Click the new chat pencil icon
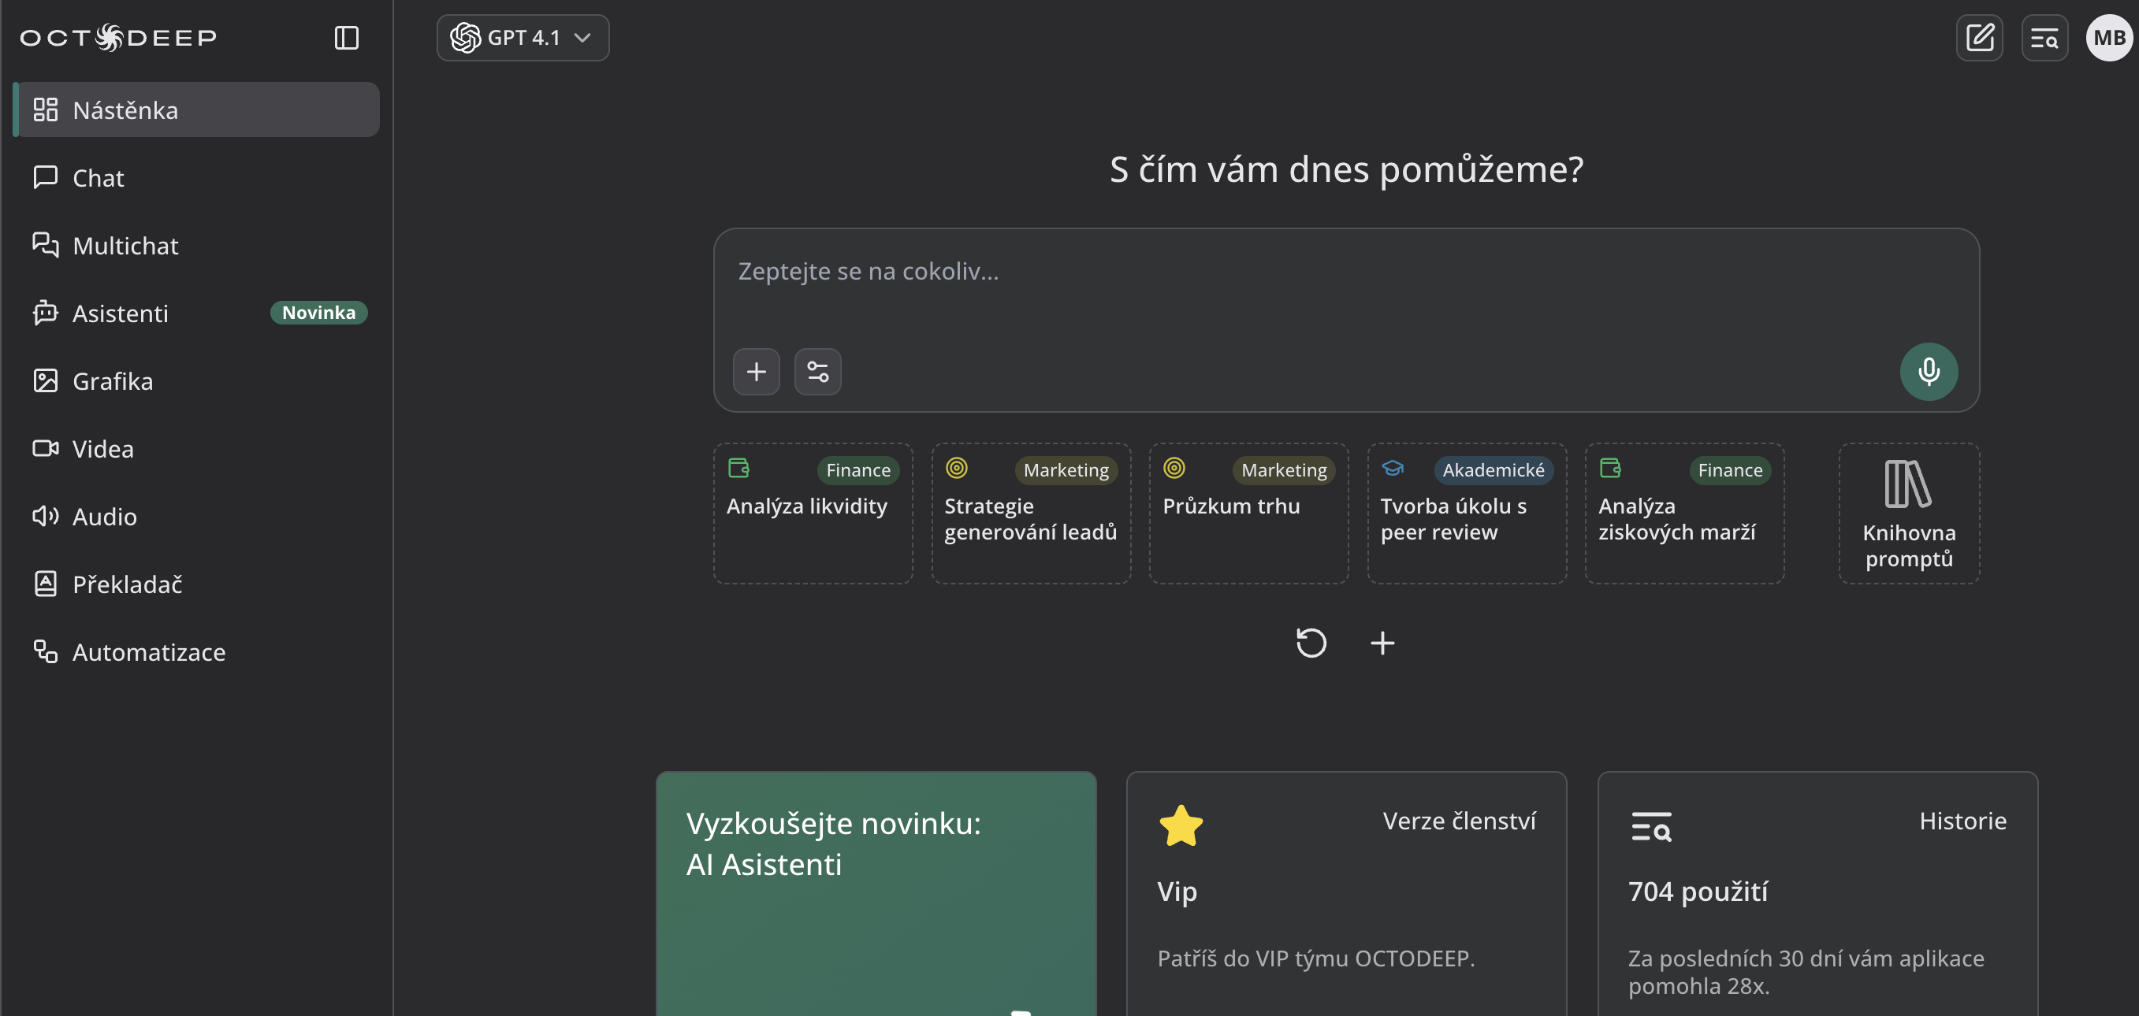This screenshot has height=1016, width=2139. point(1981,37)
